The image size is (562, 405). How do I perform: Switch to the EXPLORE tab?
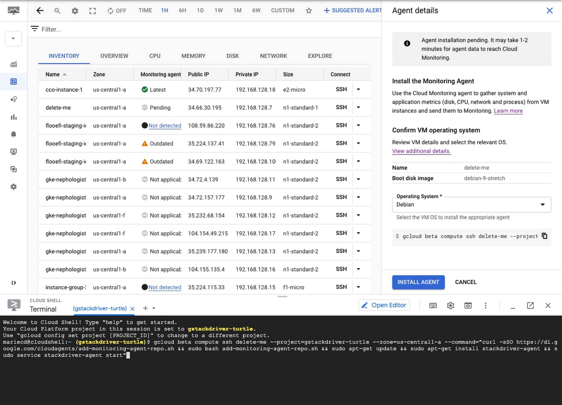click(x=320, y=56)
